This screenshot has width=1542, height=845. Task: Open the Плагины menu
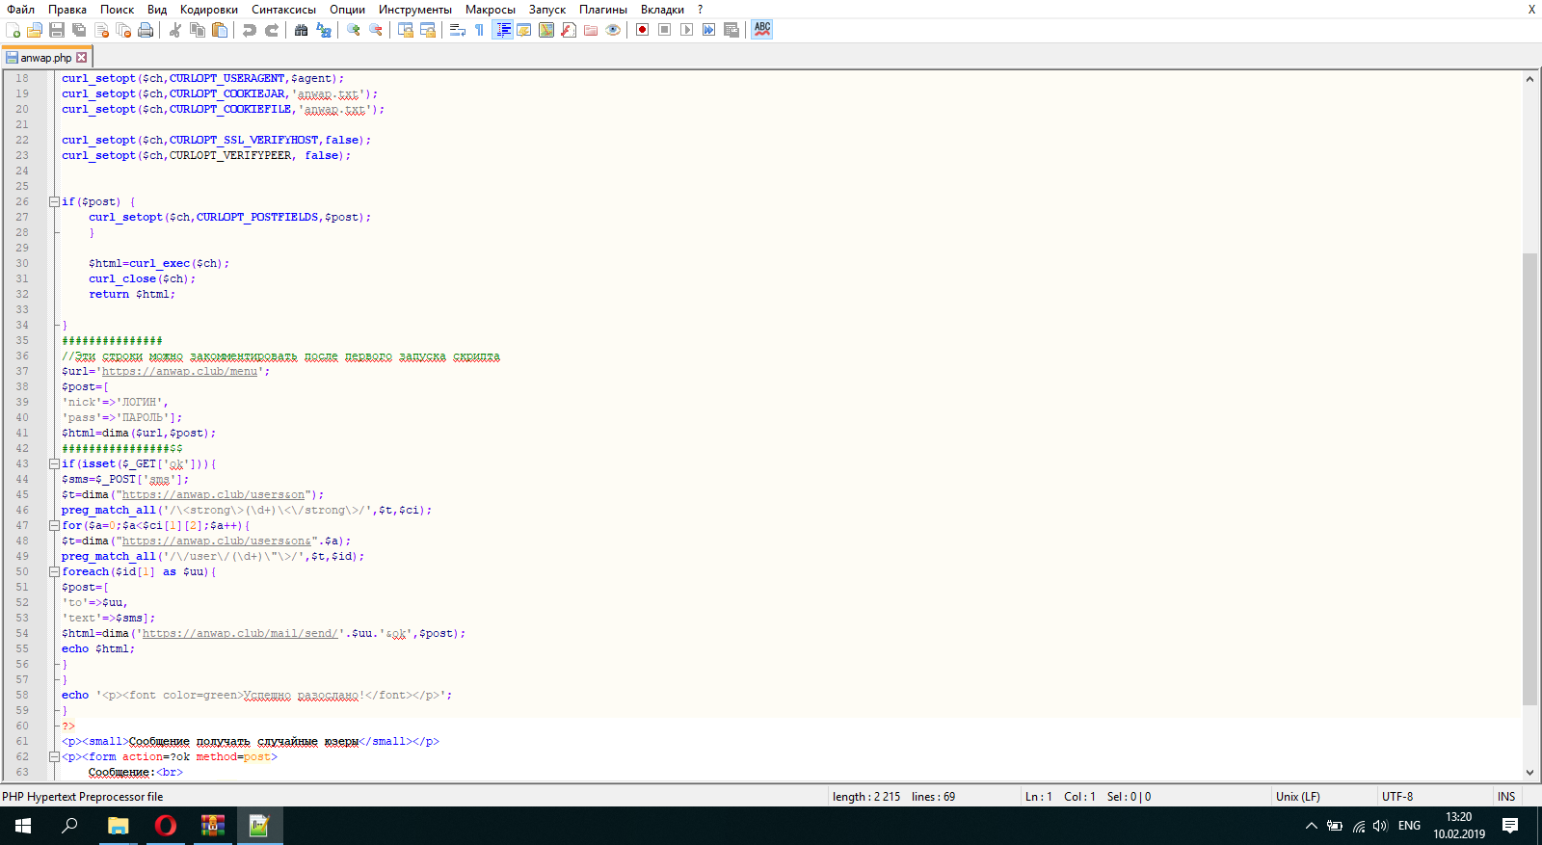pos(602,10)
